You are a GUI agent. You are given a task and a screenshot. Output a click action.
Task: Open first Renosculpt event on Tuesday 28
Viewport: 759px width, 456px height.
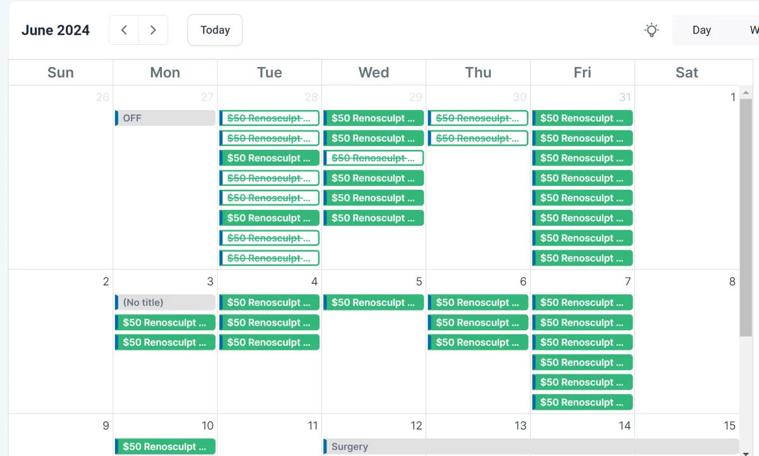click(x=269, y=118)
